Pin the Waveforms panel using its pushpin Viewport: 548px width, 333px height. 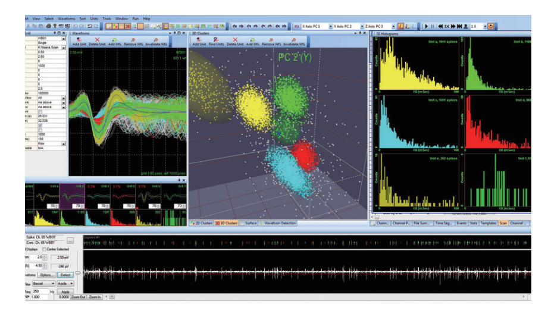[174, 33]
